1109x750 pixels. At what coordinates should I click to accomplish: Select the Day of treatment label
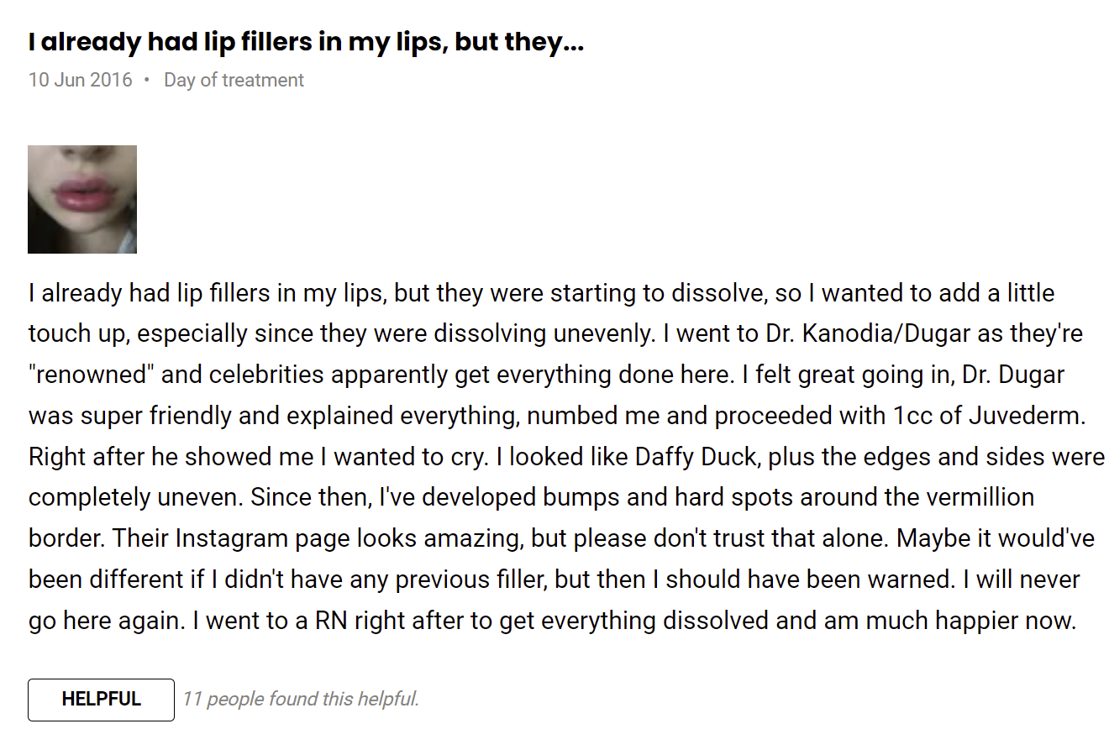coord(234,81)
